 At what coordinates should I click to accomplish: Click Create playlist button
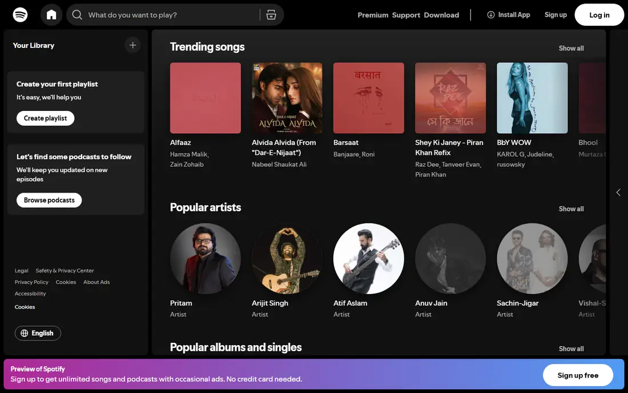(45, 118)
